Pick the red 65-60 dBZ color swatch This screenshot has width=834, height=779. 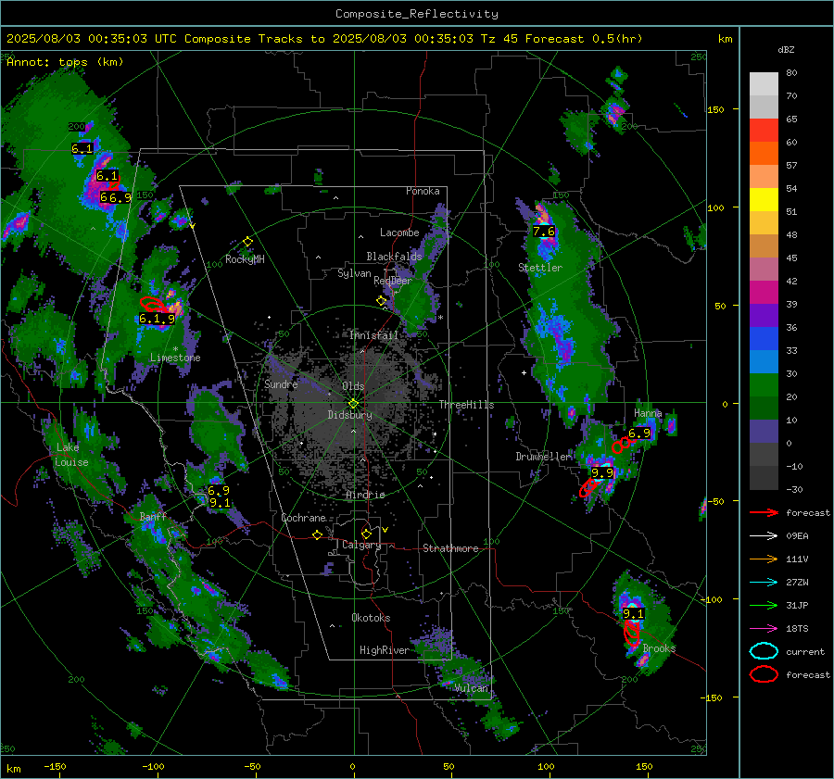(764, 131)
